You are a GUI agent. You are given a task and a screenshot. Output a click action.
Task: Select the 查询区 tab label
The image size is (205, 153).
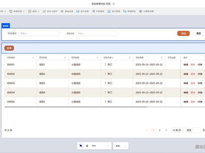(x=6, y=26)
